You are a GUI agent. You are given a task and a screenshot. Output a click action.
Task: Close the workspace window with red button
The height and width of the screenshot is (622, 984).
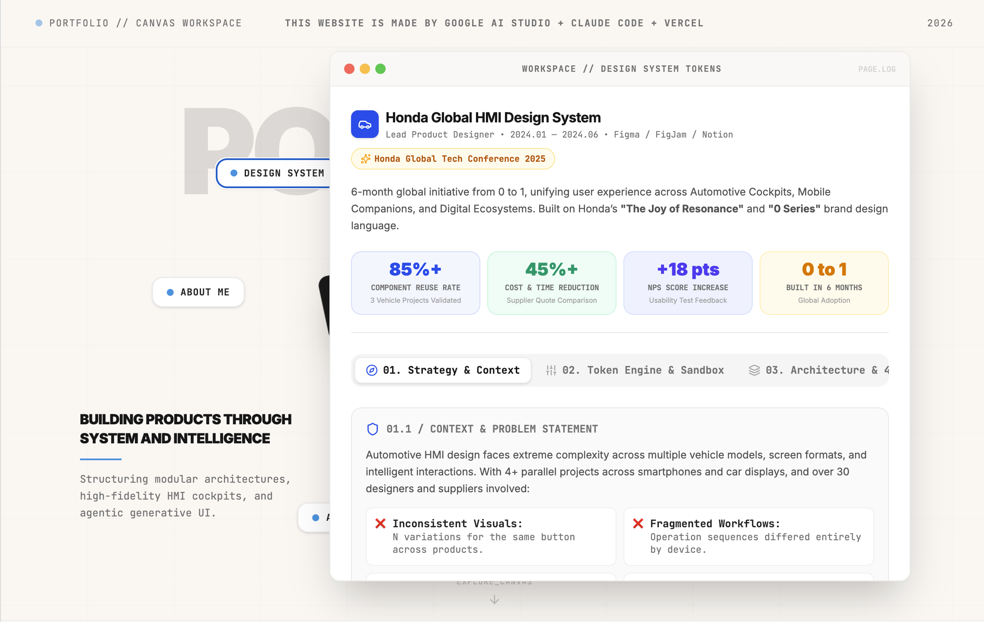tap(349, 69)
